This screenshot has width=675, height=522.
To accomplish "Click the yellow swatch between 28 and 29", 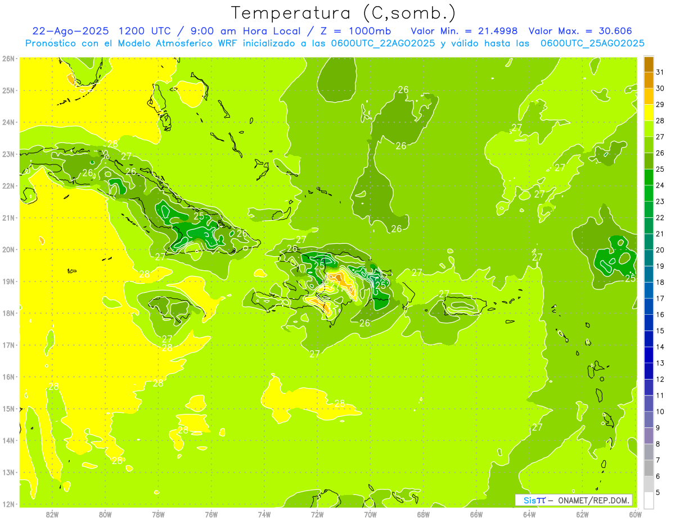I will (x=649, y=113).
